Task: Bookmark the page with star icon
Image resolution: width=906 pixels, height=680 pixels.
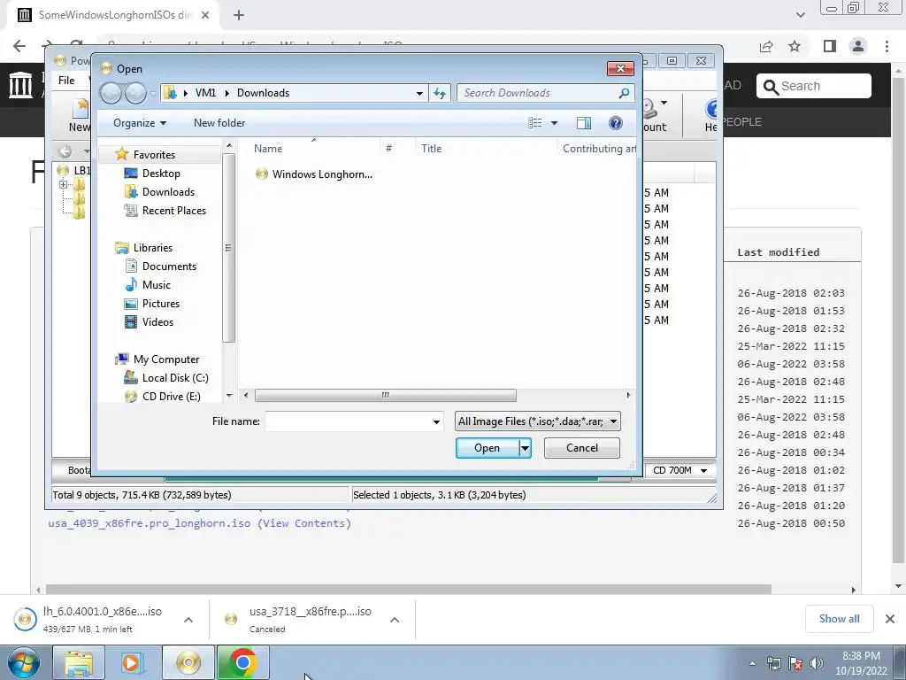Action: click(795, 46)
